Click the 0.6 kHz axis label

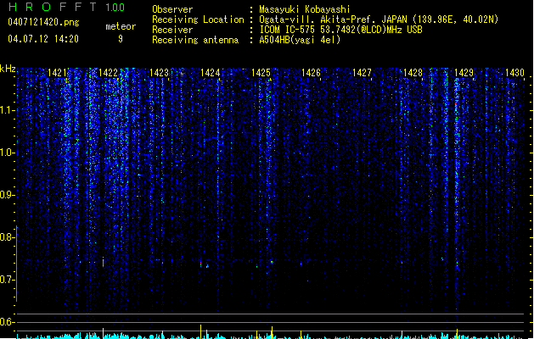click(x=7, y=322)
